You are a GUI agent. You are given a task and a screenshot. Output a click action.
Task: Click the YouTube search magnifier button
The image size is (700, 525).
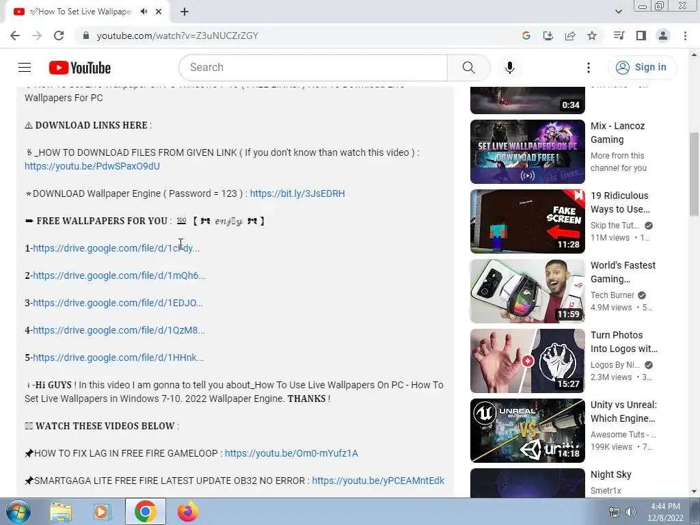tap(468, 68)
